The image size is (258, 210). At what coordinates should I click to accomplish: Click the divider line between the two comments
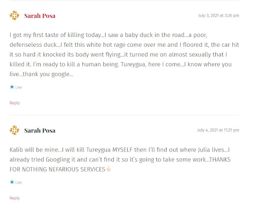(x=124, y=115)
